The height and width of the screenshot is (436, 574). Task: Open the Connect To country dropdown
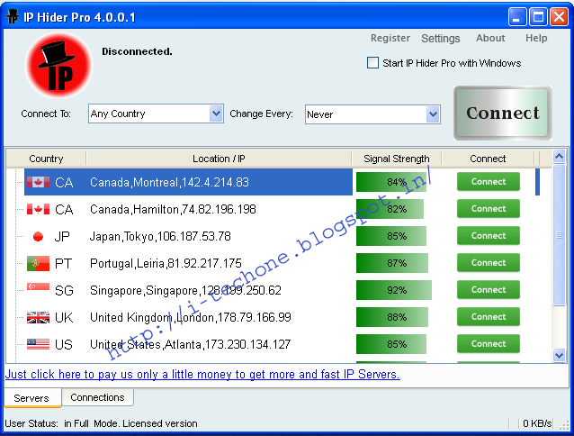click(216, 114)
